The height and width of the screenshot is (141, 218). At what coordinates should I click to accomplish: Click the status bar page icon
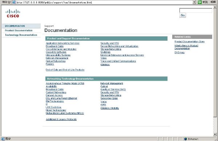coord(3,139)
